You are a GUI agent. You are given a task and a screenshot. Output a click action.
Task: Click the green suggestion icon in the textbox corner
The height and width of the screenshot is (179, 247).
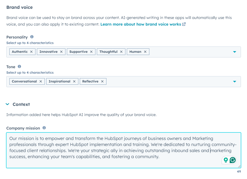[x=226, y=159]
